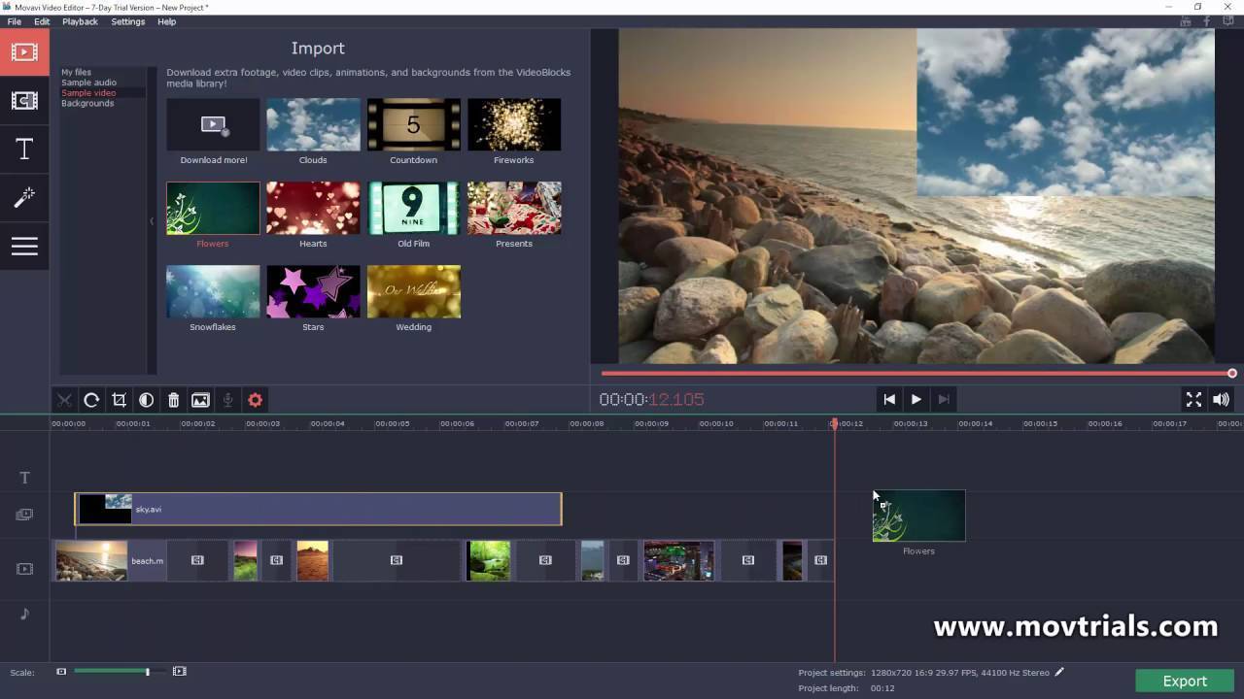This screenshot has height=699, width=1244.
Task: Click the Download more! thumbnail
Action: [x=213, y=124]
